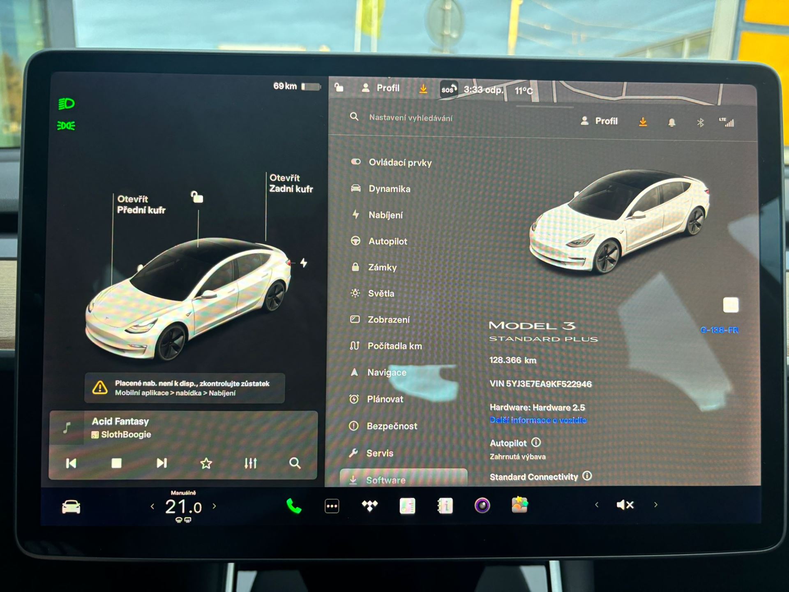
Task: Click the search magnifier in settings
Action: point(354,117)
